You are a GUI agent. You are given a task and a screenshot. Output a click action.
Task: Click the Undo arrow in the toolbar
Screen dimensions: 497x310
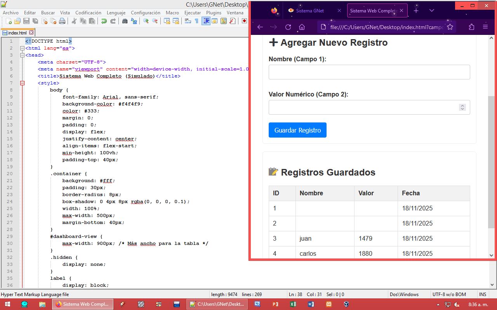click(104, 21)
